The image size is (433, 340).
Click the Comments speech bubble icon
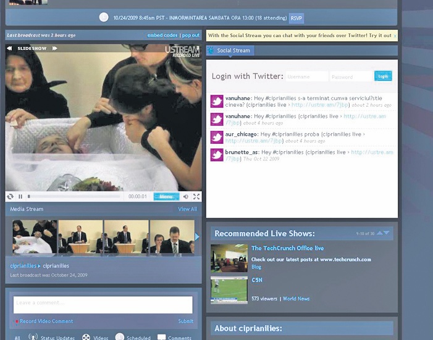(x=161, y=337)
